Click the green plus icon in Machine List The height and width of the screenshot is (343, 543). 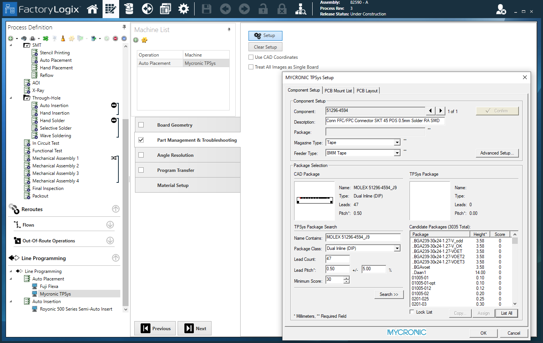[136, 40]
